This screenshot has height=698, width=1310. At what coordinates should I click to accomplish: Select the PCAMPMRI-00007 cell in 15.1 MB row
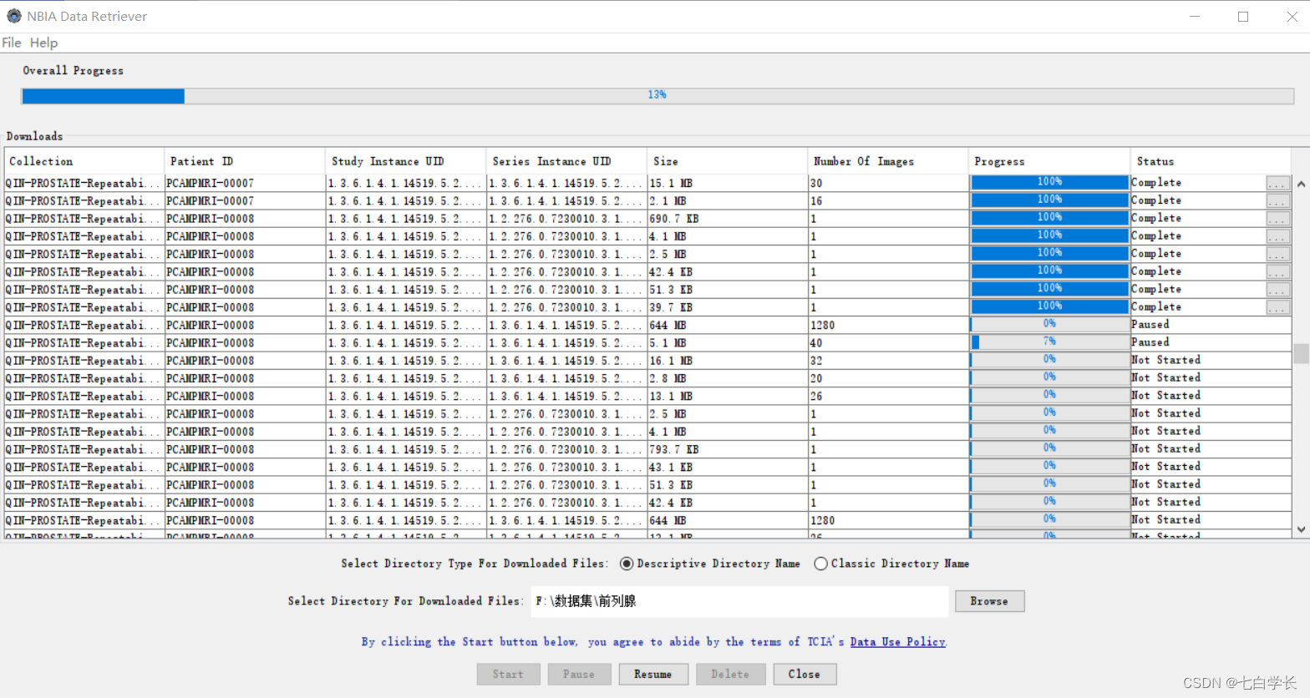245,183
